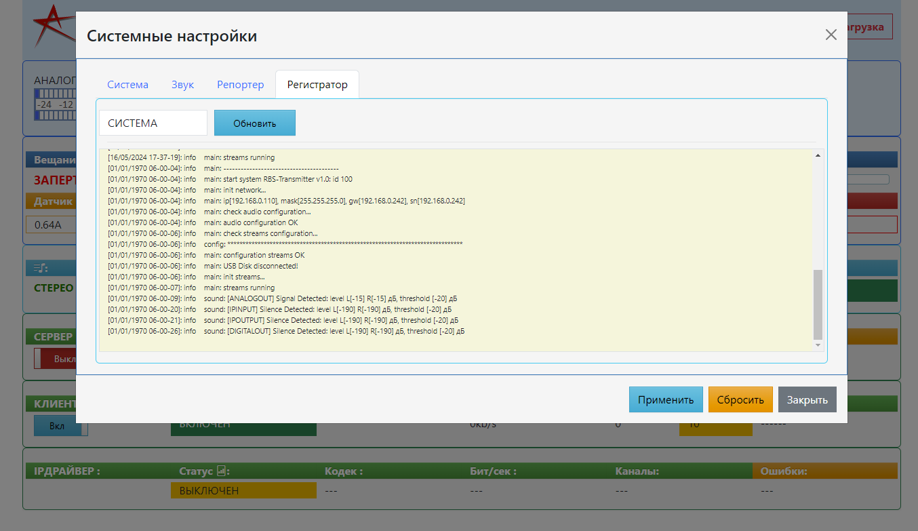The height and width of the screenshot is (531, 918).
Task: Open the Звук tab
Action: click(182, 85)
